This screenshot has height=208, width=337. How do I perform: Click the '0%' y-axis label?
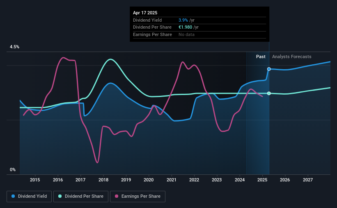point(13,170)
